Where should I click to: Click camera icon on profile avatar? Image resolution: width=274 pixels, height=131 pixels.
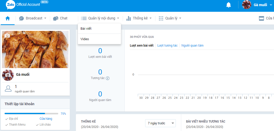tap(8, 75)
